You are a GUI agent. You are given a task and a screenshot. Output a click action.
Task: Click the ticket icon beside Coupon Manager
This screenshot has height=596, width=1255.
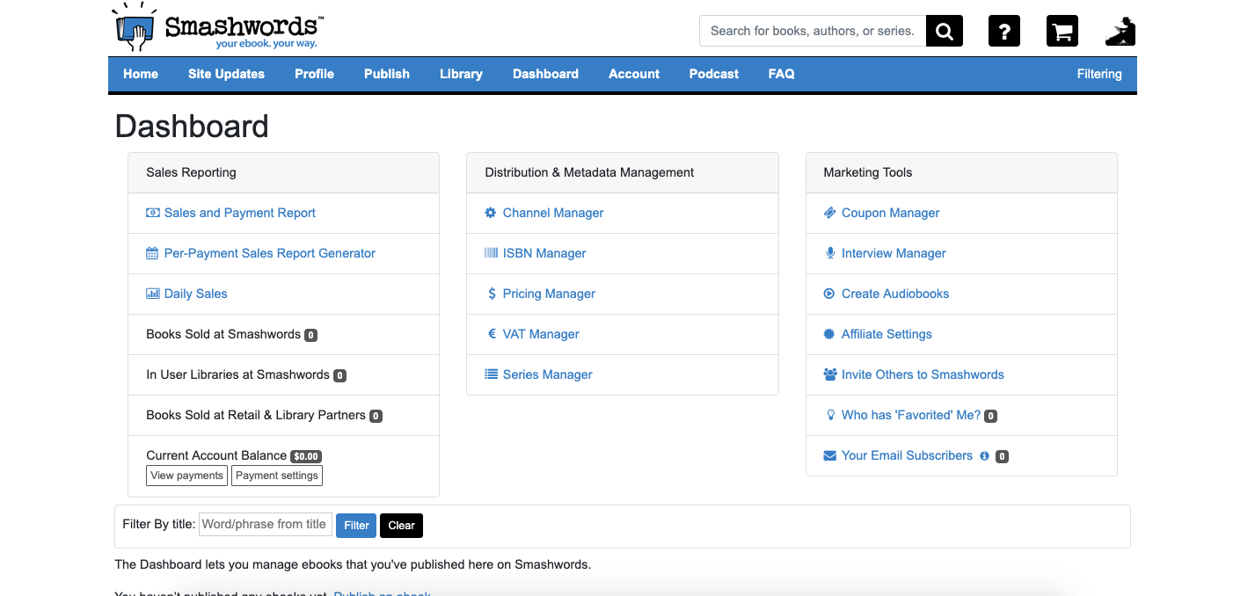[829, 213]
